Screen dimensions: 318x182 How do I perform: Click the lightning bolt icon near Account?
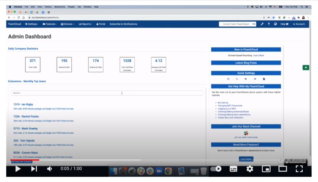tap(269, 24)
